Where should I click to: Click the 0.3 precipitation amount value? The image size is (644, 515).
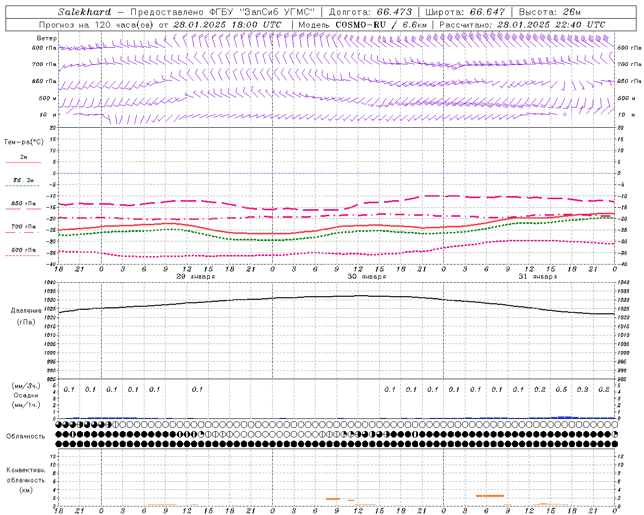point(583,390)
